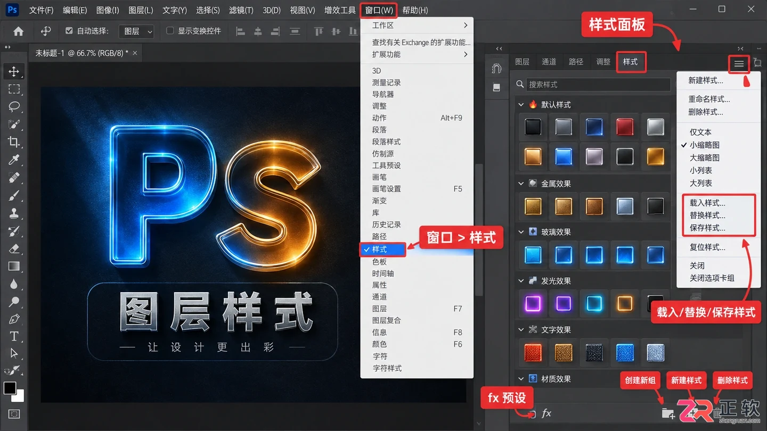Switch to the 图层 panel tab
767x431 pixels.
point(522,62)
